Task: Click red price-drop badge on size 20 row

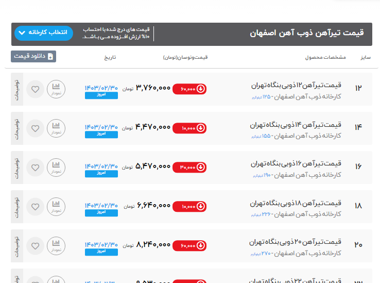Action: click(189, 245)
